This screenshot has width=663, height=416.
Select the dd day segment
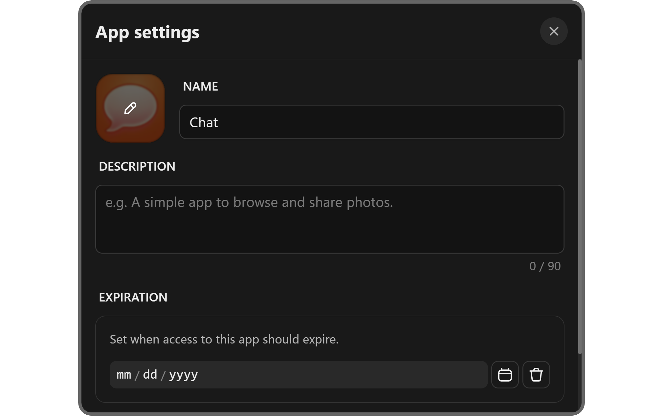(x=150, y=375)
